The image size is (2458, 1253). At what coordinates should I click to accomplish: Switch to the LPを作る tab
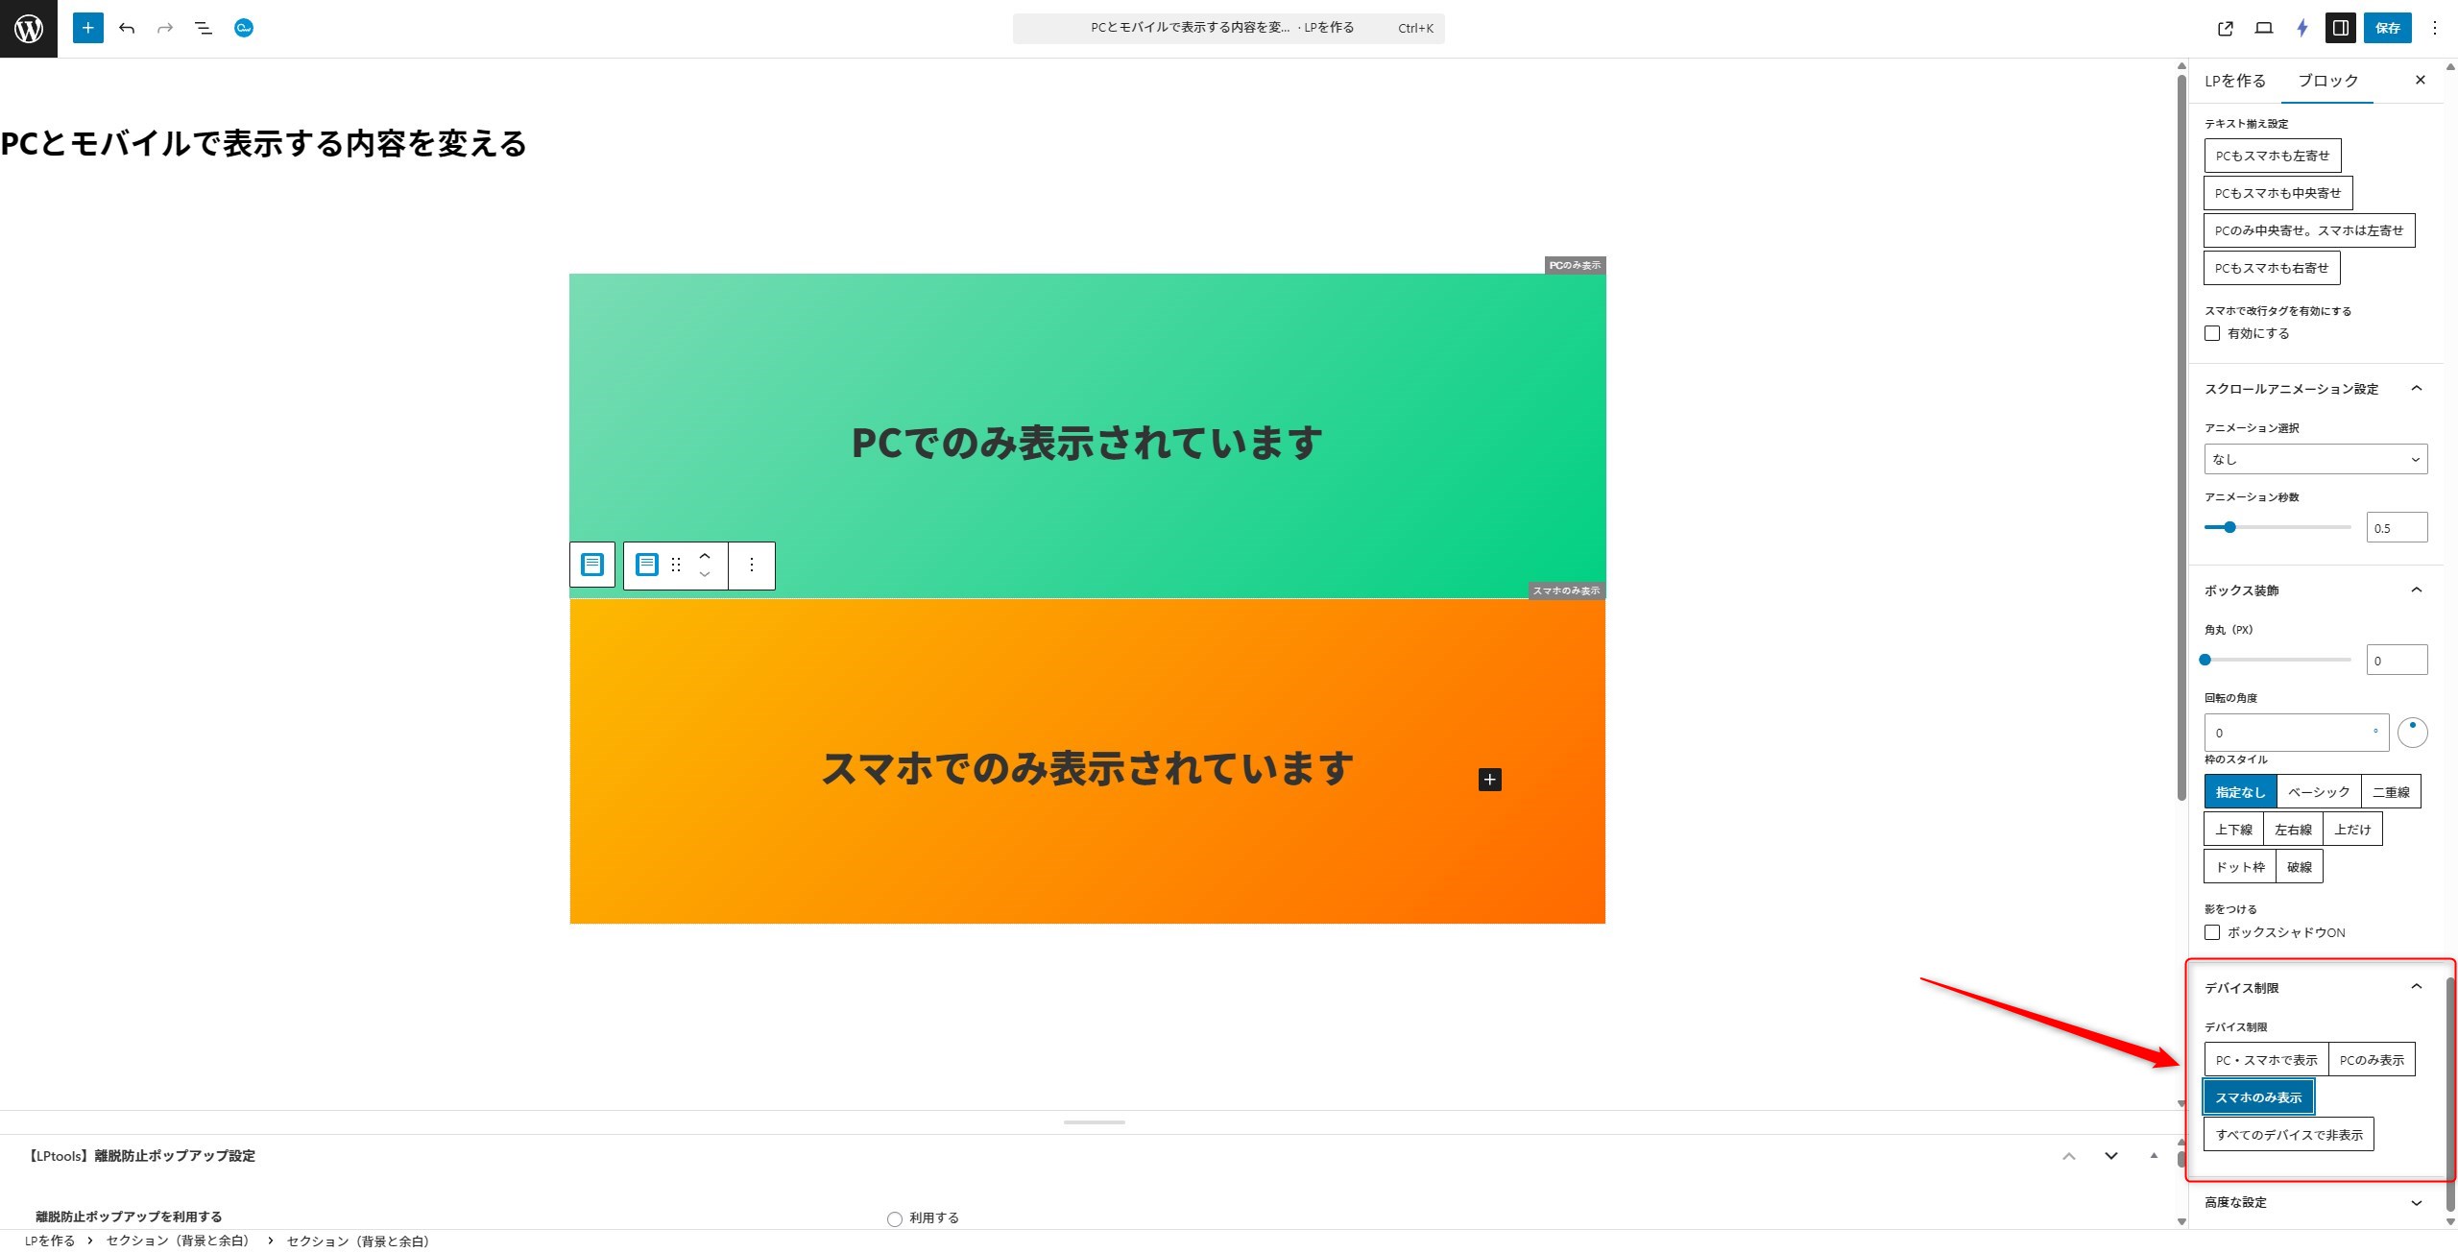(x=2234, y=81)
